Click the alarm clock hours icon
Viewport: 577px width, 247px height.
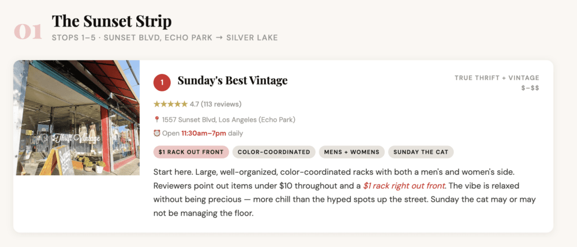point(157,134)
